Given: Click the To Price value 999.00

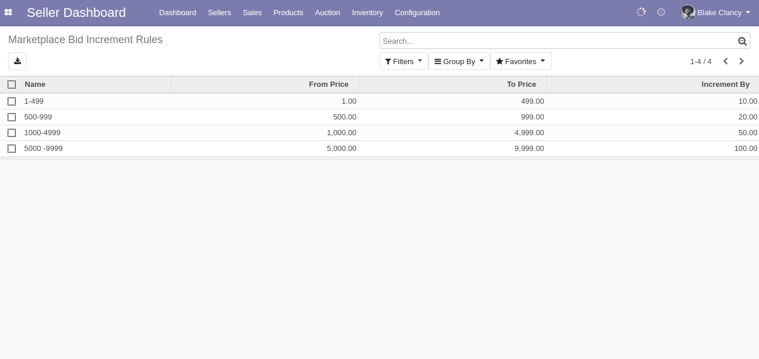Looking at the screenshot, I should click(532, 117).
